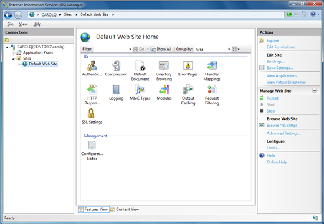Image resolution: width=324 pixels, height=224 pixels.
Task: Open the View menu
Action: (x=23, y=24)
